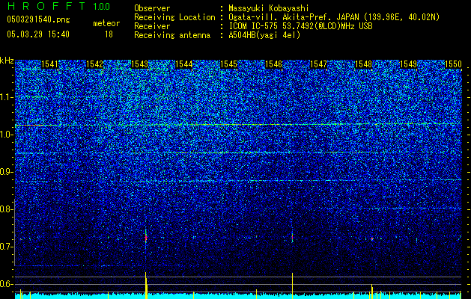Click the 1545 time marker

click(x=229, y=64)
